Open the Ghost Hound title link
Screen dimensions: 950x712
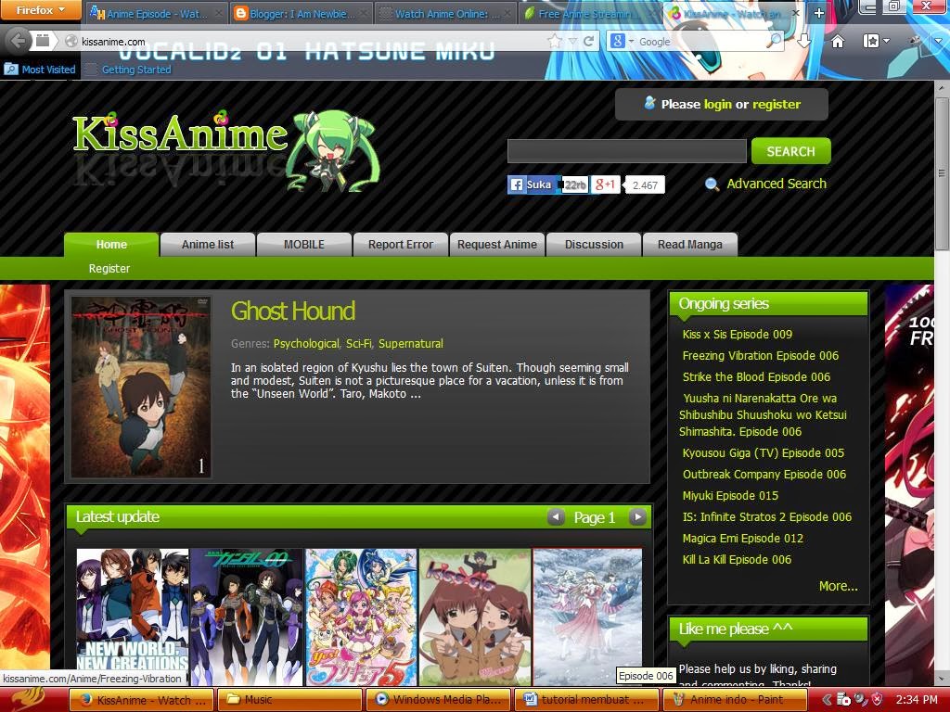point(292,311)
